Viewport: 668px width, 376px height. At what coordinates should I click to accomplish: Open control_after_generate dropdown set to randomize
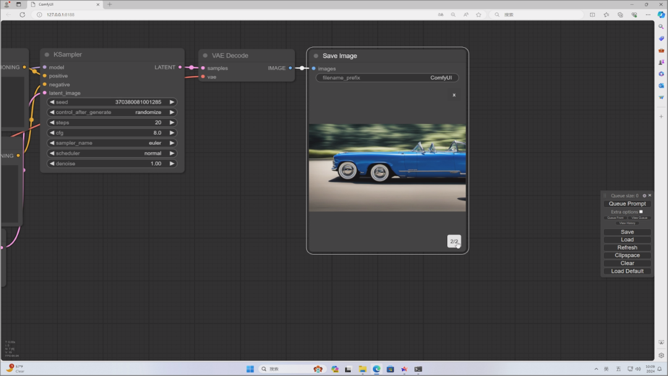click(112, 113)
